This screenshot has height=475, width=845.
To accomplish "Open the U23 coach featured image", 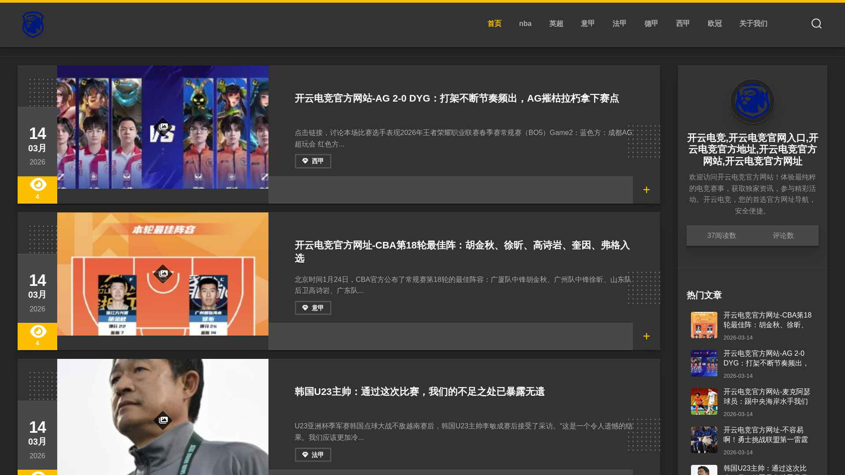I will click(163, 417).
